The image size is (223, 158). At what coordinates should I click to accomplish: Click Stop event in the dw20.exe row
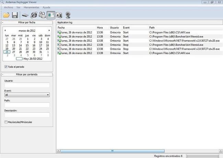pyautogui.click(x=126, y=49)
